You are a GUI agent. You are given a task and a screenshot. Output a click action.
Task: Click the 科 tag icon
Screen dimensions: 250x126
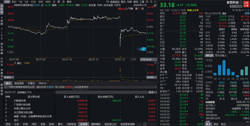pos(234,10)
